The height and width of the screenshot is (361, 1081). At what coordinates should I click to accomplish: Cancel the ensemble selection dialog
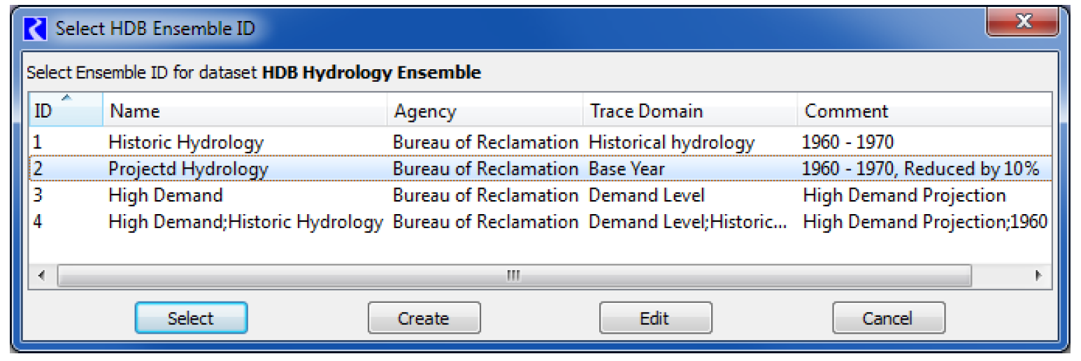pos(888,318)
